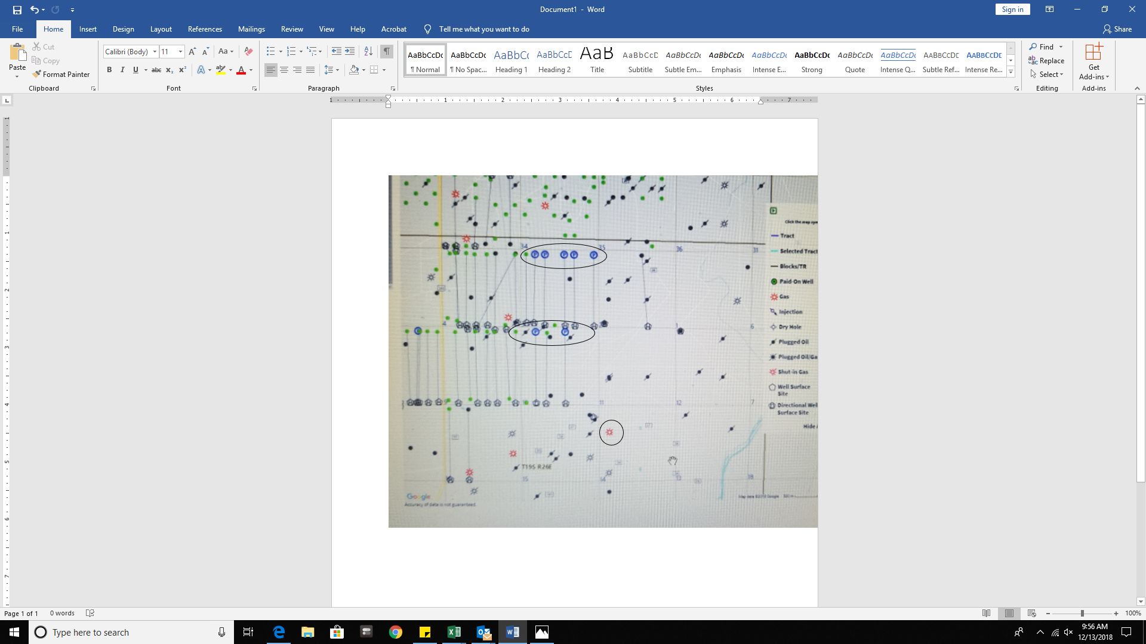Click Sort A-Z icon
This screenshot has width=1146, height=644.
368,51
